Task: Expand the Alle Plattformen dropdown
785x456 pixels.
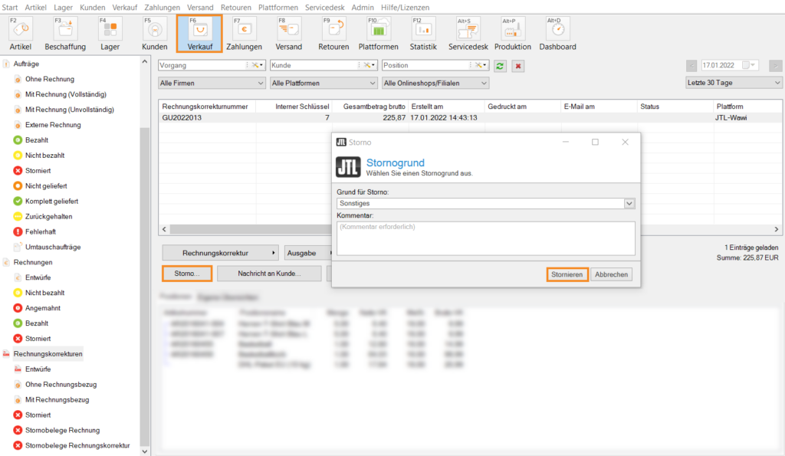Action: [x=324, y=83]
